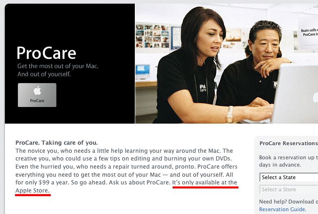The width and height of the screenshot is (318, 214).
Task: Click the iPod nano logo on woman's shirt
Action: pos(203,88)
